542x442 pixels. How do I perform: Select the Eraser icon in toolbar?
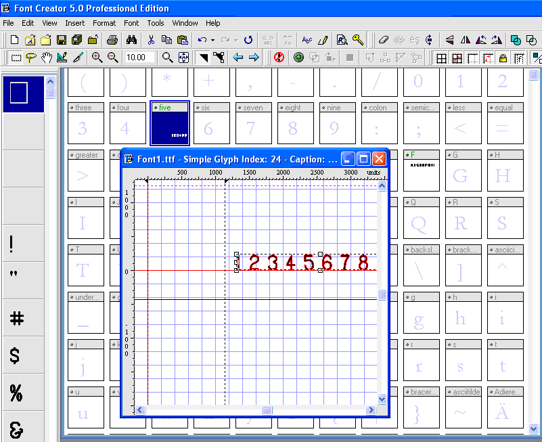pos(384,40)
